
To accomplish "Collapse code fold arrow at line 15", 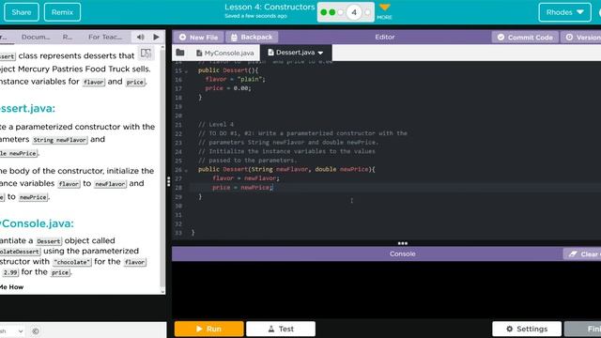I will [186, 71].
